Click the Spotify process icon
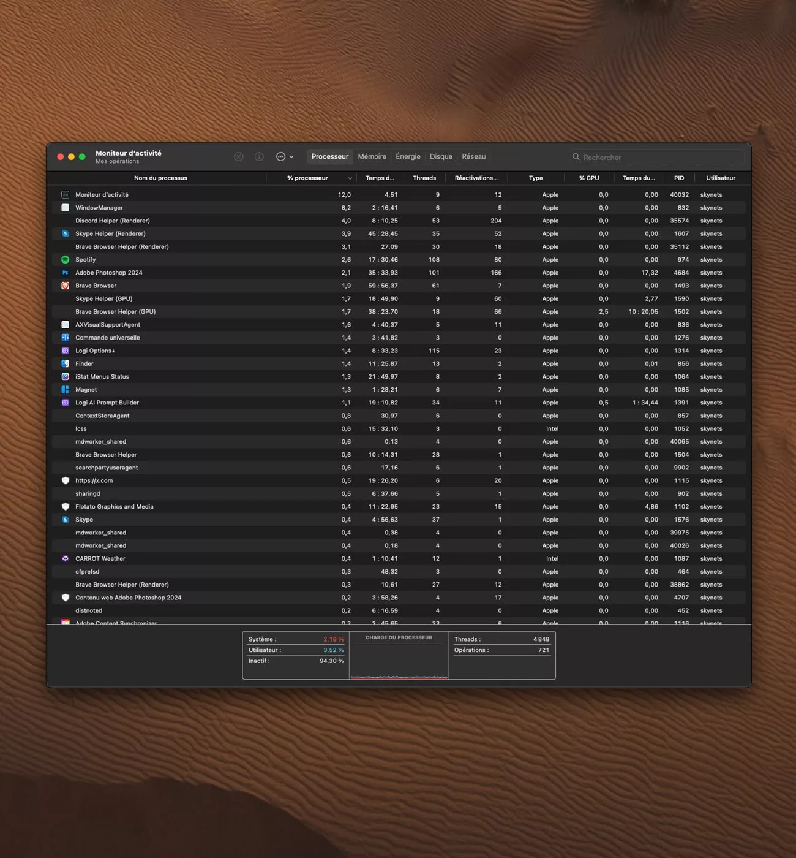Image resolution: width=796 pixels, height=858 pixels. 66,260
